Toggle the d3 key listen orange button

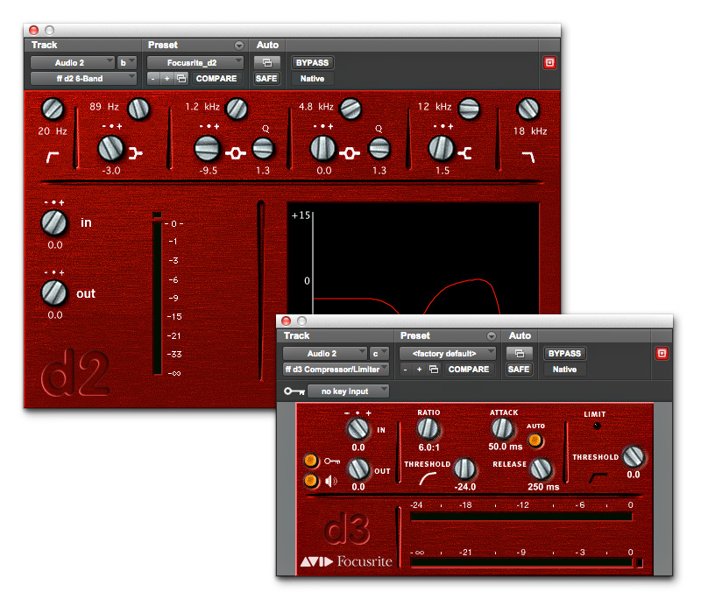(x=311, y=481)
